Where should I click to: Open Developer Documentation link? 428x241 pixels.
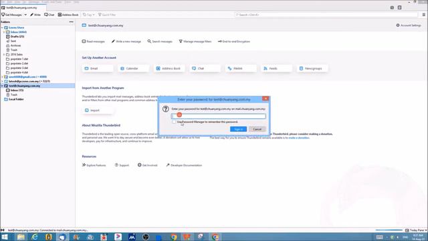tap(184, 165)
